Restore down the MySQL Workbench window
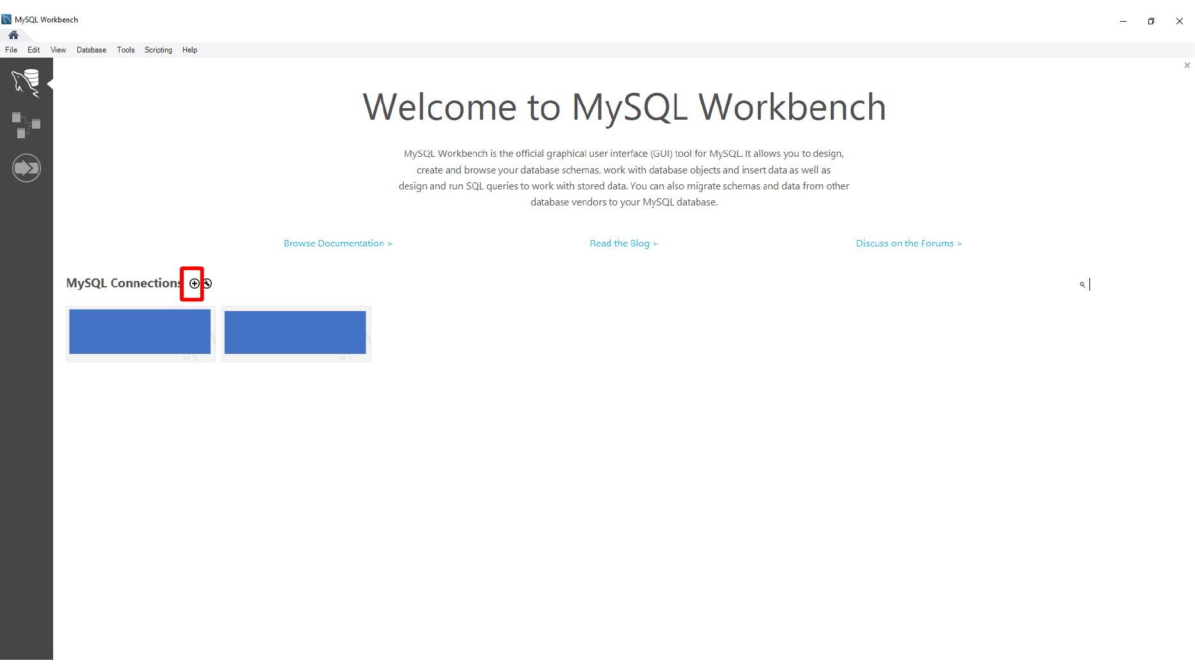The width and height of the screenshot is (1195, 672). [x=1151, y=21]
